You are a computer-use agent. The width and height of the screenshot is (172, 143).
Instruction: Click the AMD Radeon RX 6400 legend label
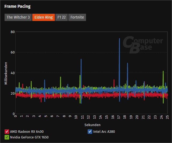(x=27, y=132)
